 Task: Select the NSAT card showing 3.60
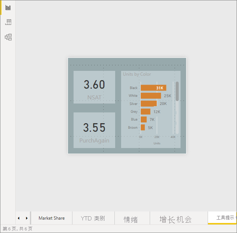coord(94,87)
